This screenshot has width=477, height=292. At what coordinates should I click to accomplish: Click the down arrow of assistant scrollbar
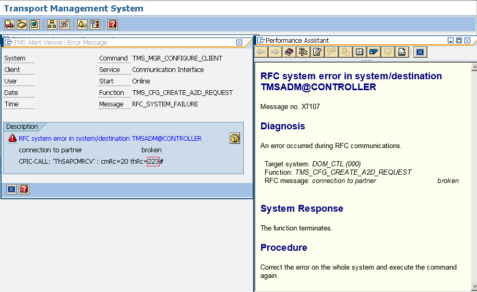point(474,287)
